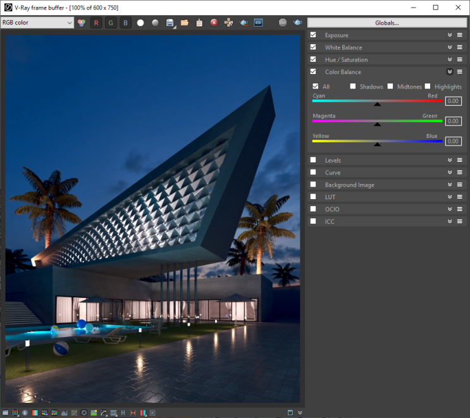Click the stereo red/cyan icon in bottom bar

[x=143, y=413]
